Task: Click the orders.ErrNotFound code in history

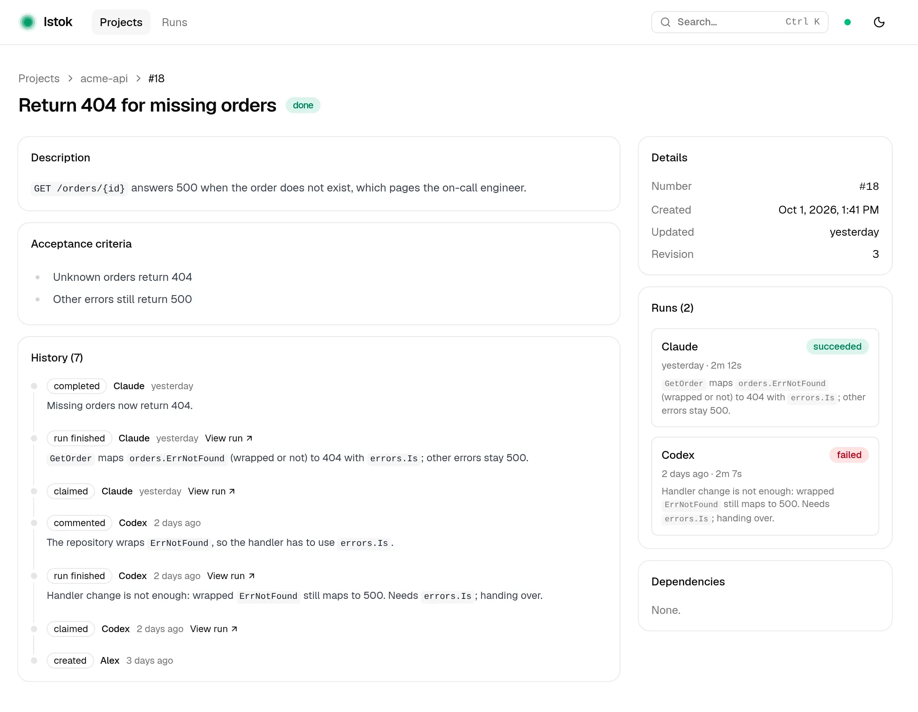Action: click(x=176, y=458)
